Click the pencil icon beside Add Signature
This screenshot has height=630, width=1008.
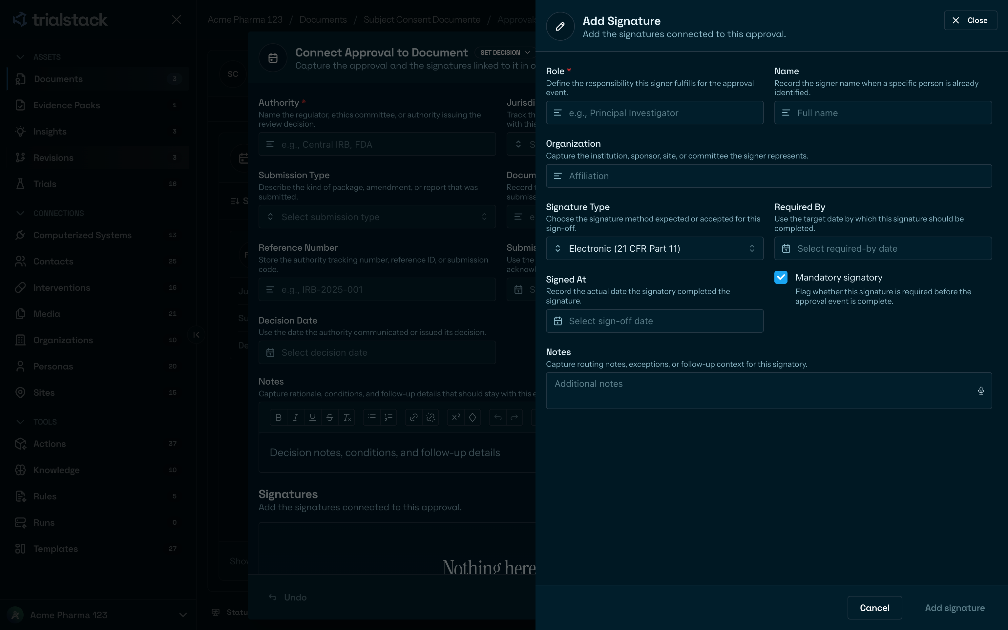click(x=560, y=27)
